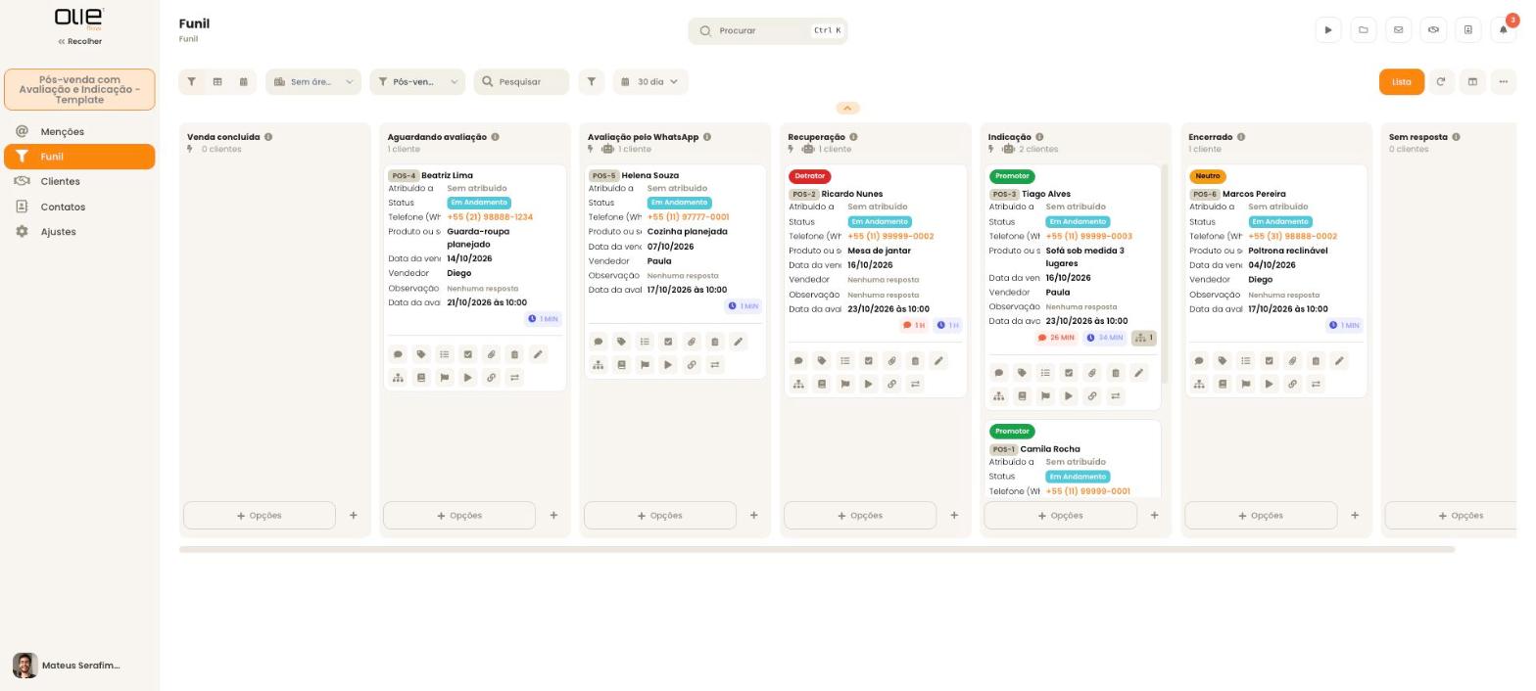Open Mateus Serafim user profile
The width and height of the screenshot is (1536, 691).
pos(67,666)
